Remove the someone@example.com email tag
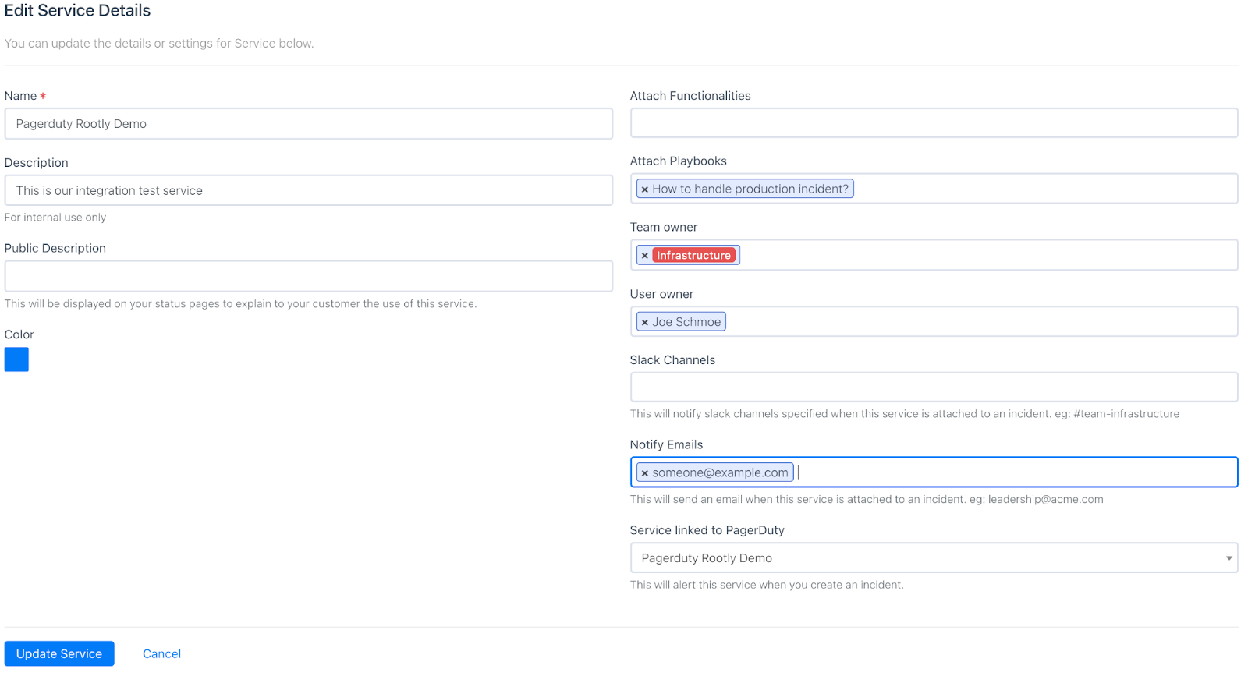This screenshot has width=1248, height=676. (645, 473)
